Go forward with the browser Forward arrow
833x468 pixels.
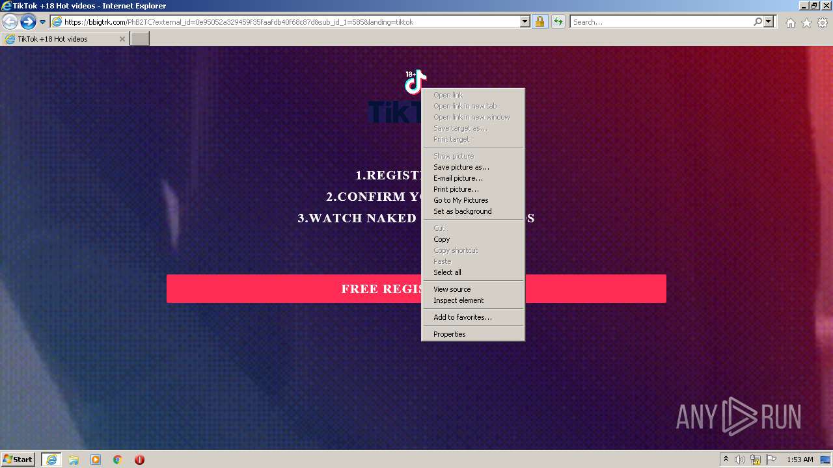coord(28,21)
